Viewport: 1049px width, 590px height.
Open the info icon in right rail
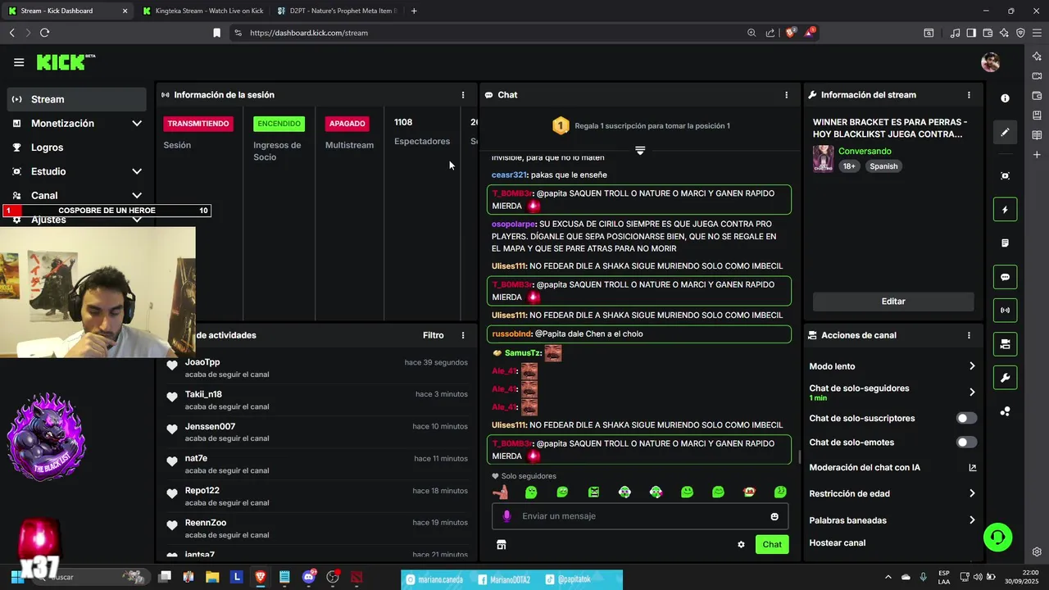coord(1005,98)
